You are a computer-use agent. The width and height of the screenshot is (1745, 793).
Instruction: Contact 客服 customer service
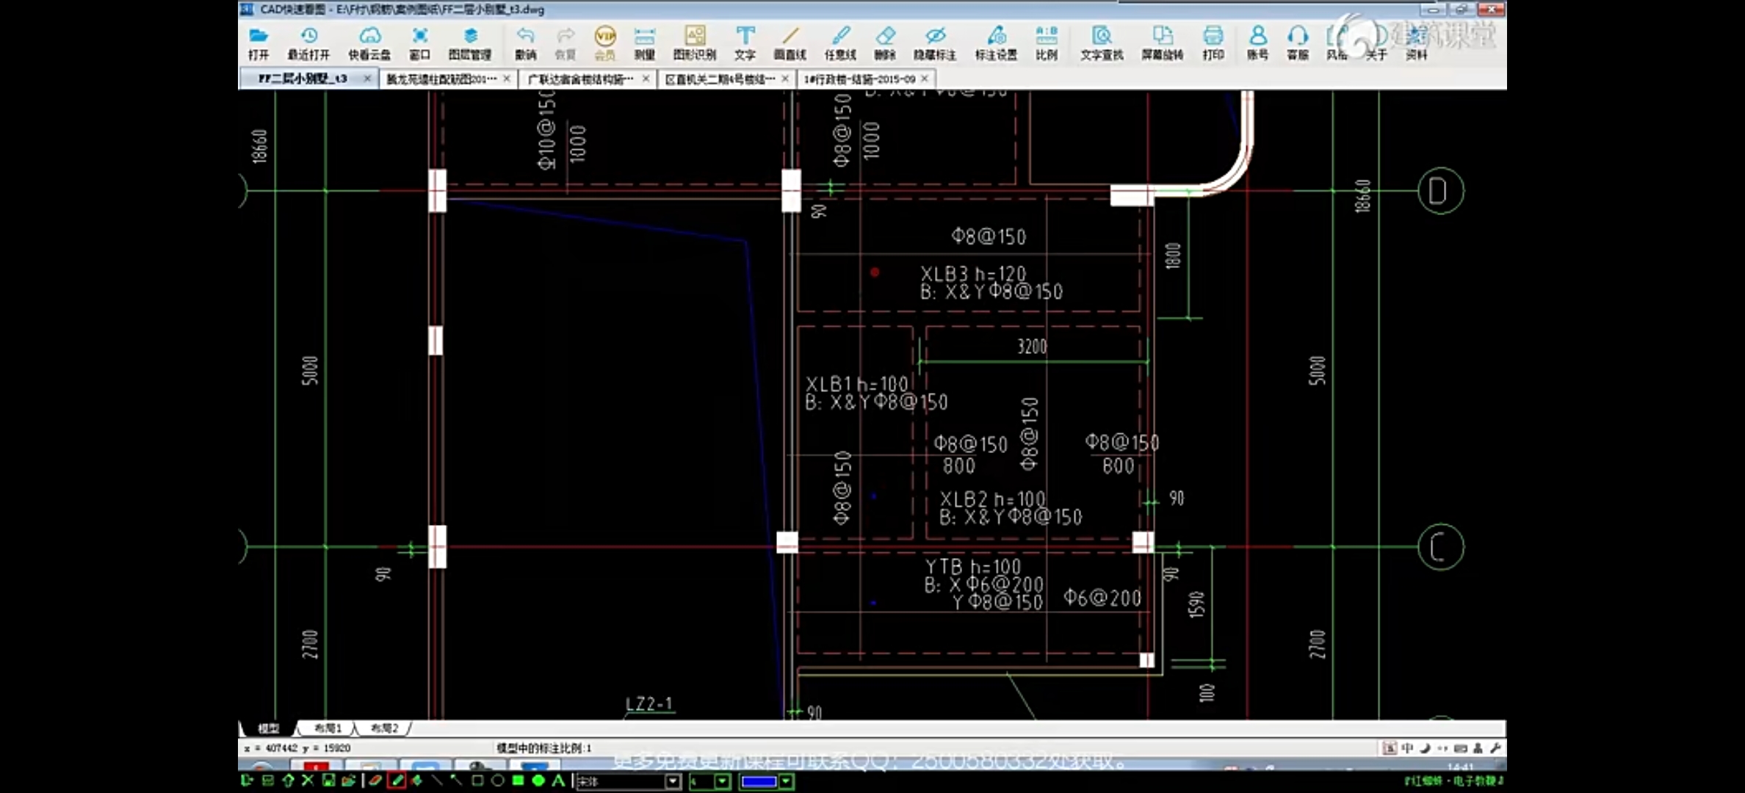click(1298, 43)
